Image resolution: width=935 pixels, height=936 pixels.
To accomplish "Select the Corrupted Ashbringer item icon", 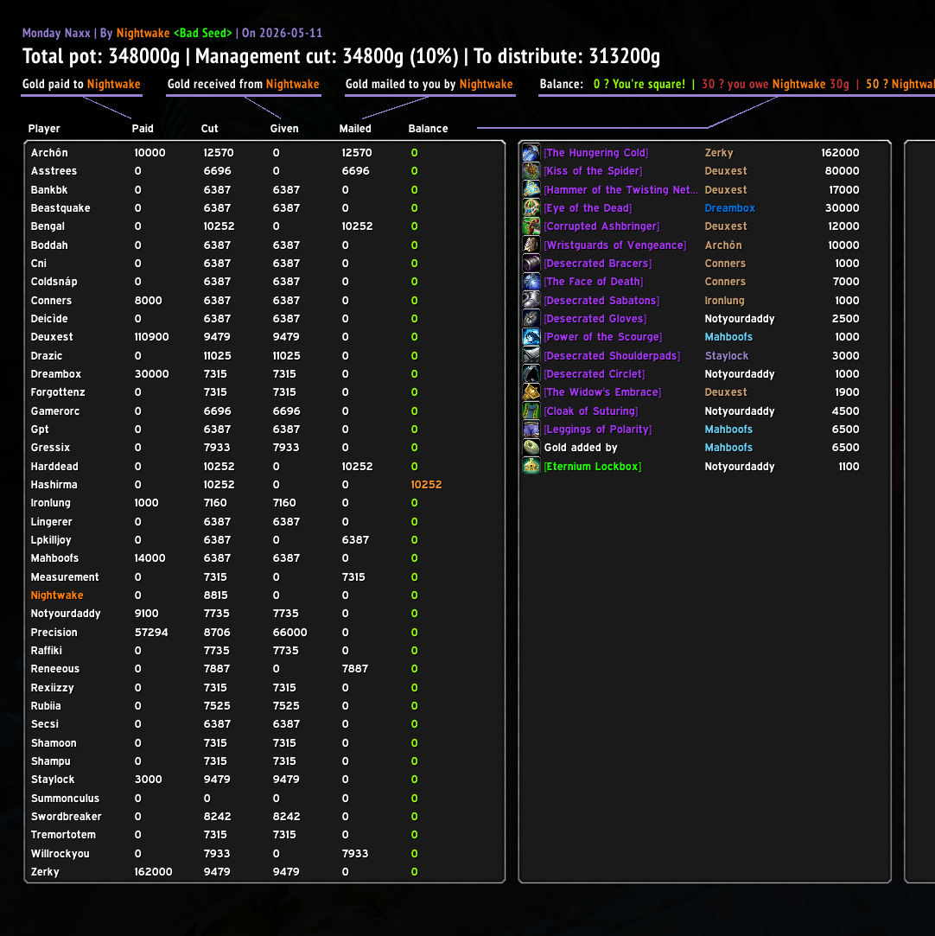I will (531, 226).
